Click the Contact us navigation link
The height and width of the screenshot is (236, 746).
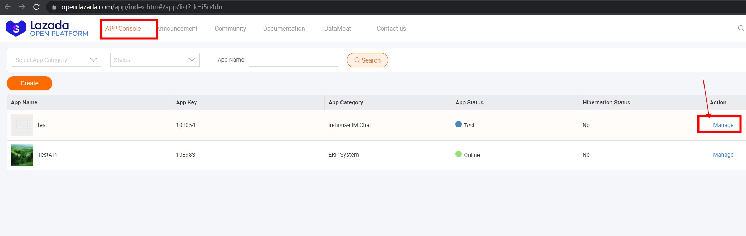(x=391, y=29)
